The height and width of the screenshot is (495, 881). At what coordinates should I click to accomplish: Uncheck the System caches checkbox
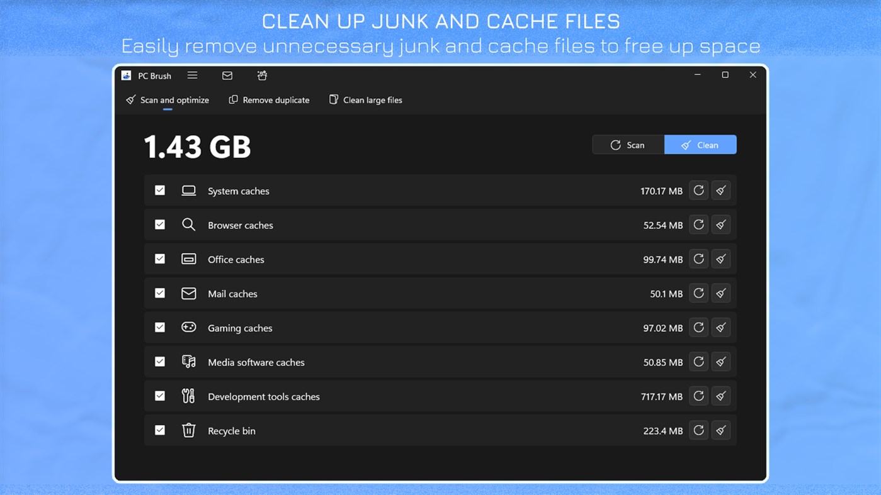click(x=159, y=190)
